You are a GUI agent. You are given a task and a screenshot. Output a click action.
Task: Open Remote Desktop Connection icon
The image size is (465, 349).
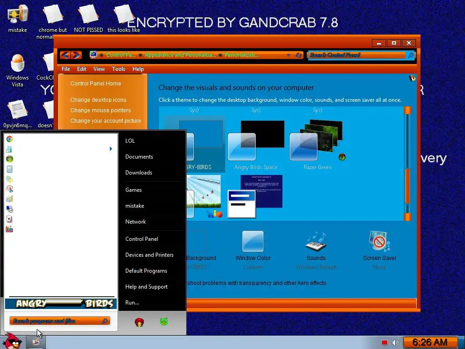[x=10, y=209]
